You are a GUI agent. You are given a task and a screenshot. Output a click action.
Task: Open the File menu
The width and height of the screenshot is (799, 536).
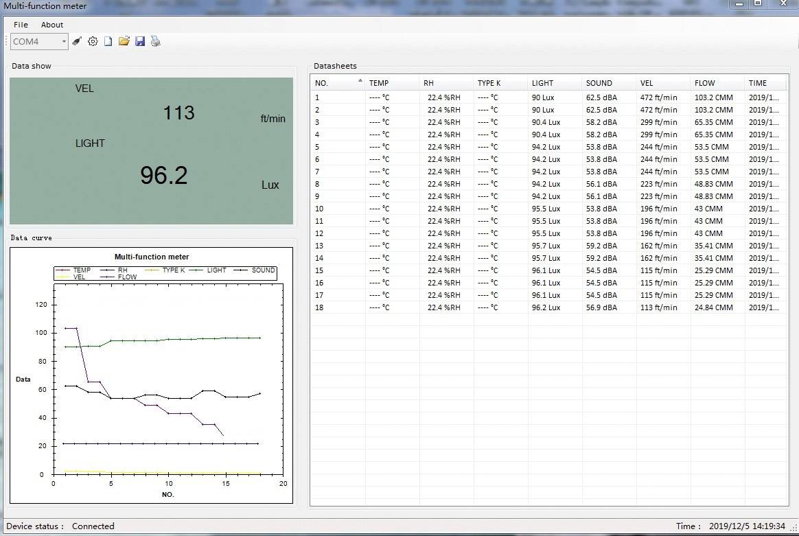[x=21, y=25]
